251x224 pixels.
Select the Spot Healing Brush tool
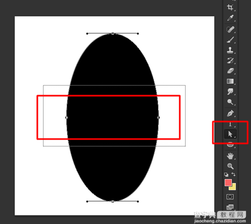(x=230, y=29)
